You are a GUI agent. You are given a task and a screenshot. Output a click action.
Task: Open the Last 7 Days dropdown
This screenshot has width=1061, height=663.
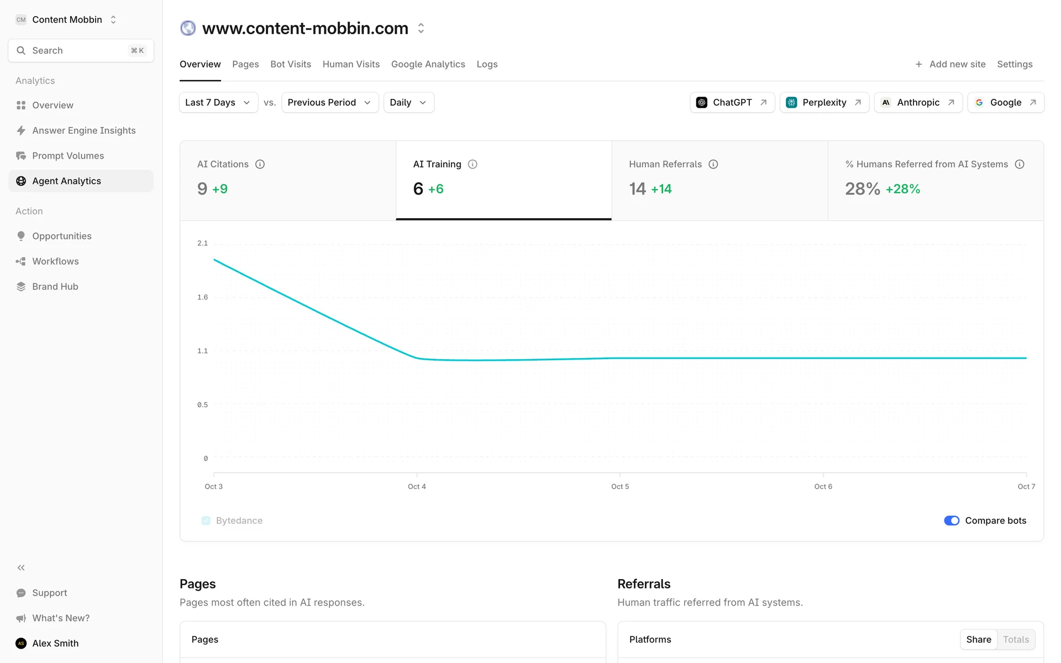click(218, 103)
